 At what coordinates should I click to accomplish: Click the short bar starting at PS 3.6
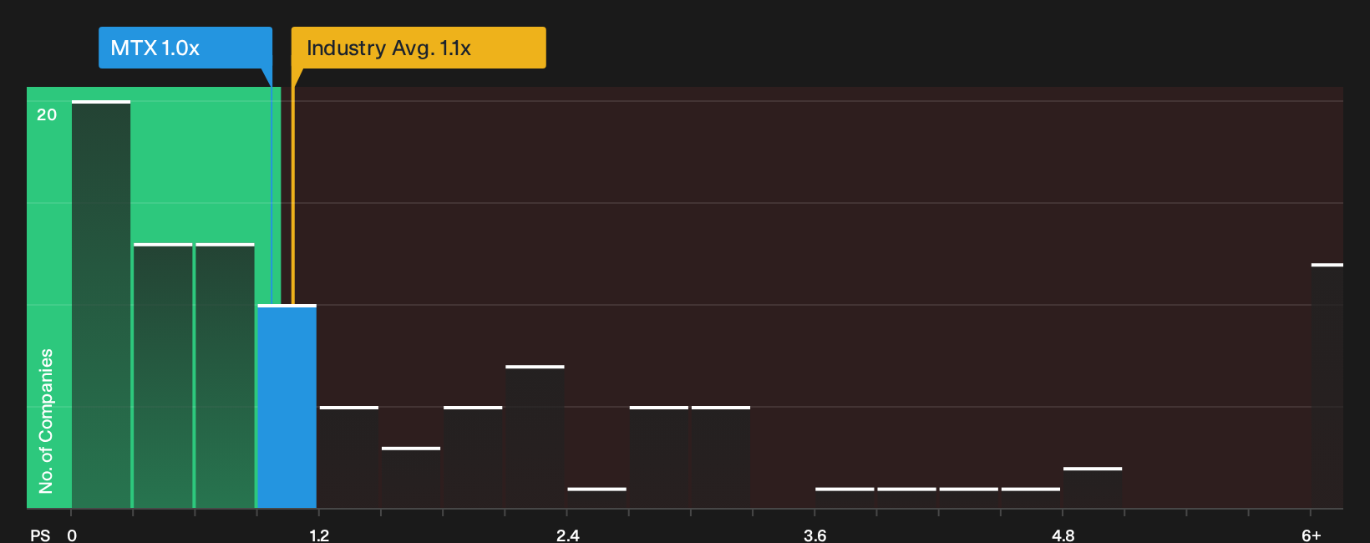click(x=845, y=498)
